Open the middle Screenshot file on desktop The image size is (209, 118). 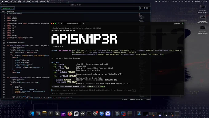point(203,17)
